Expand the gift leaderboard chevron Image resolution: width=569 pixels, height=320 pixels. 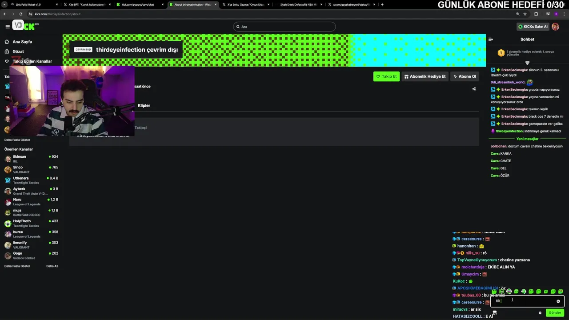(527, 63)
